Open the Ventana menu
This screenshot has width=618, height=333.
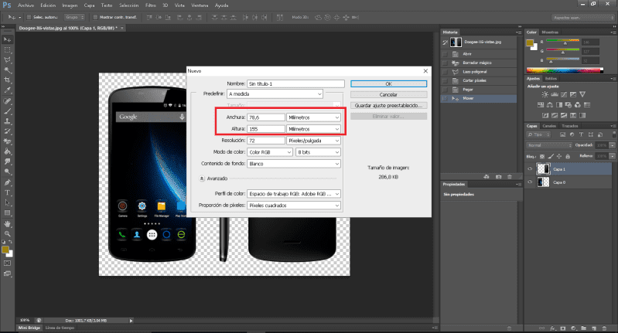click(x=200, y=5)
